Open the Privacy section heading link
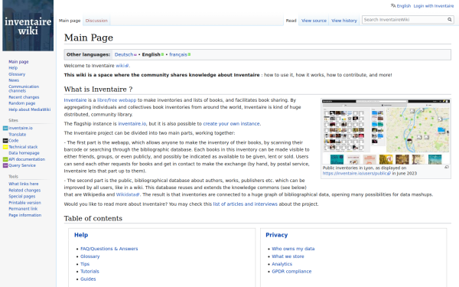This screenshot has height=287, width=459. (277, 235)
